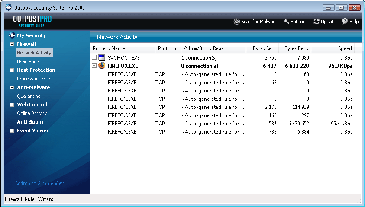Open Quarantine under Anti-Malware
Viewport: 365px width, 207px height.
tap(29, 96)
